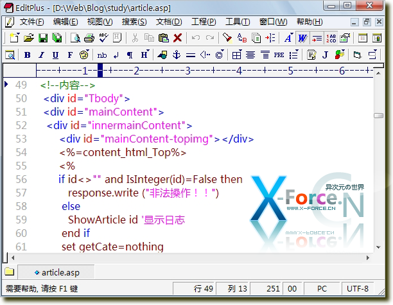The width and height of the screenshot is (393, 305).
Task: Open the 窗口(W) menu
Action: 273,22
